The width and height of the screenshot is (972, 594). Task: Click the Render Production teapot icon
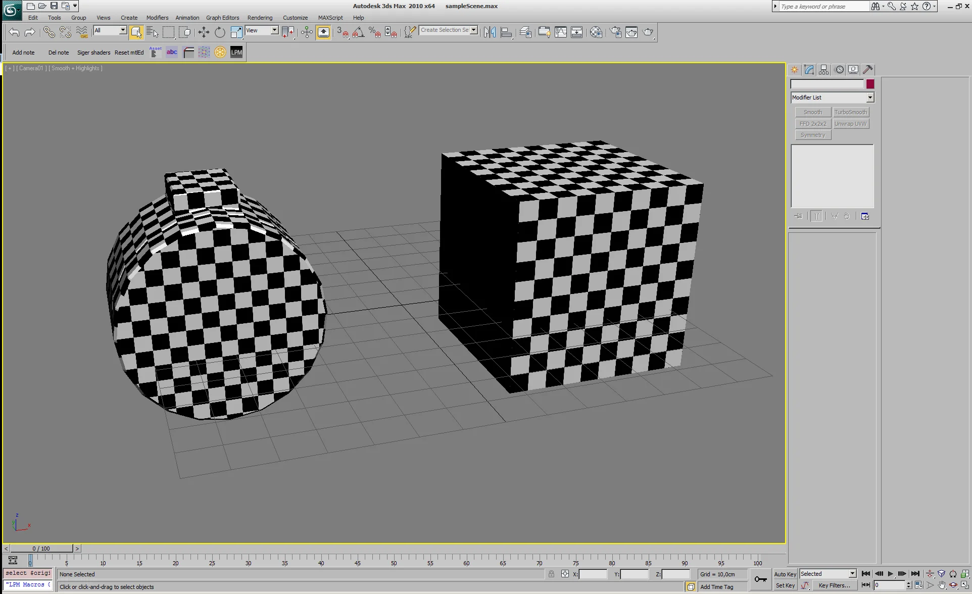tap(648, 32)
